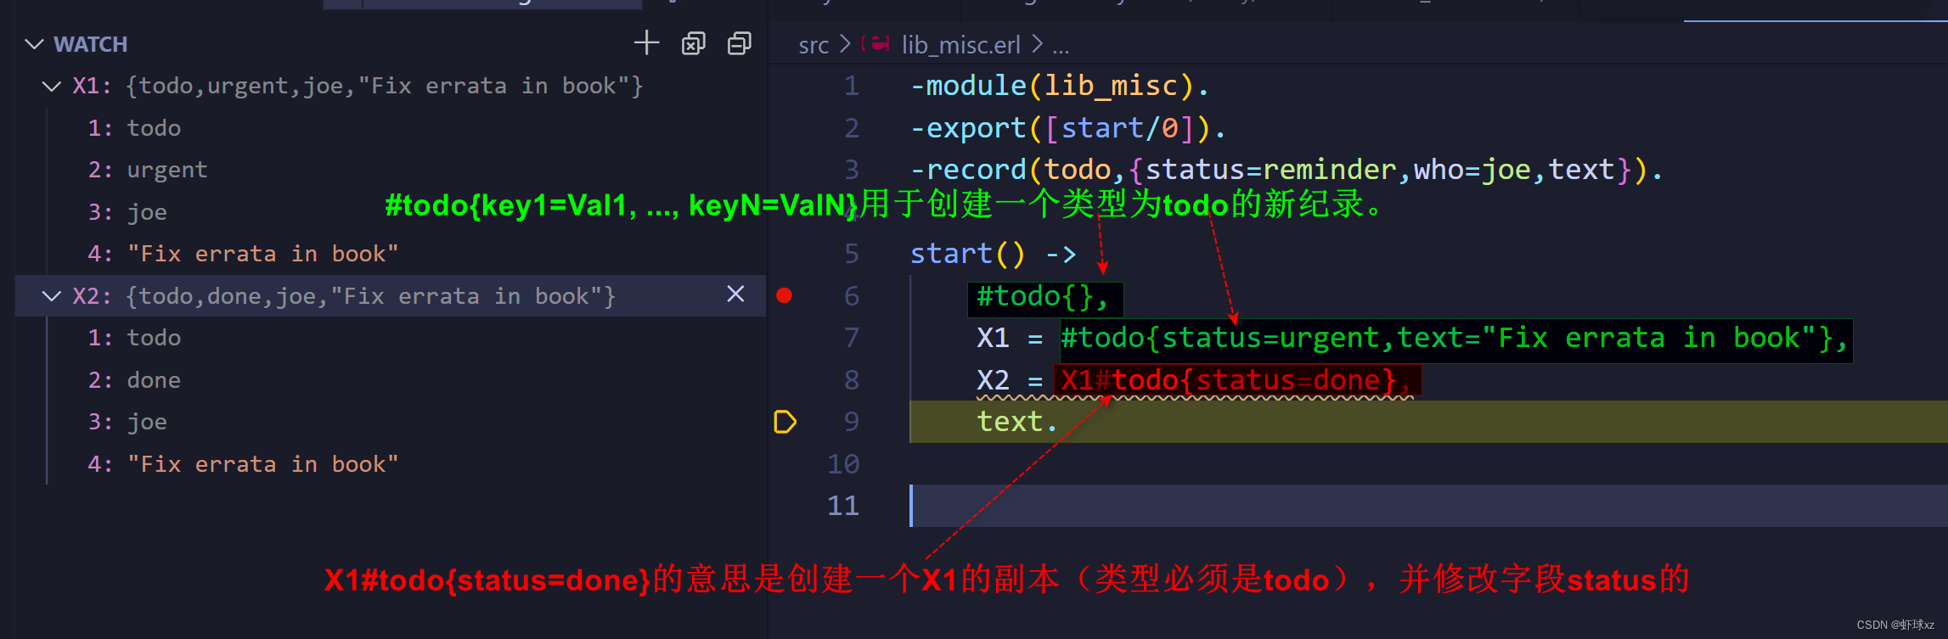Image resolution: width=1948 pixels, height=639 pixels.
Task: Remove all watch expressions
Action: pos(693,43)
